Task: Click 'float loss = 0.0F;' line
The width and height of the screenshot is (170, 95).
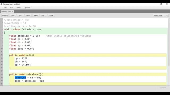Action: [x=22, y=49]
